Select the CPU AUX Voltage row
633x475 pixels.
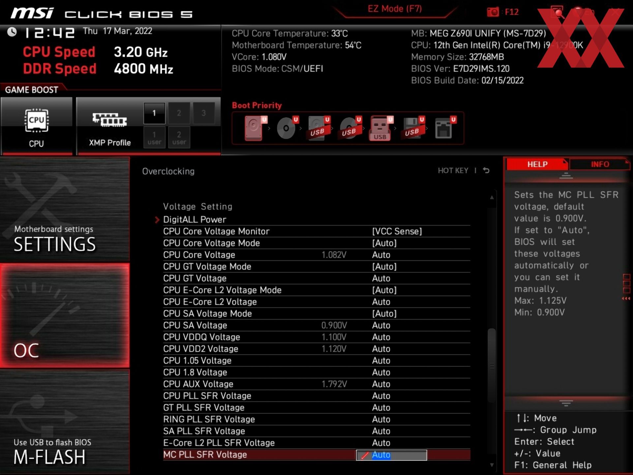pos(316,384)
